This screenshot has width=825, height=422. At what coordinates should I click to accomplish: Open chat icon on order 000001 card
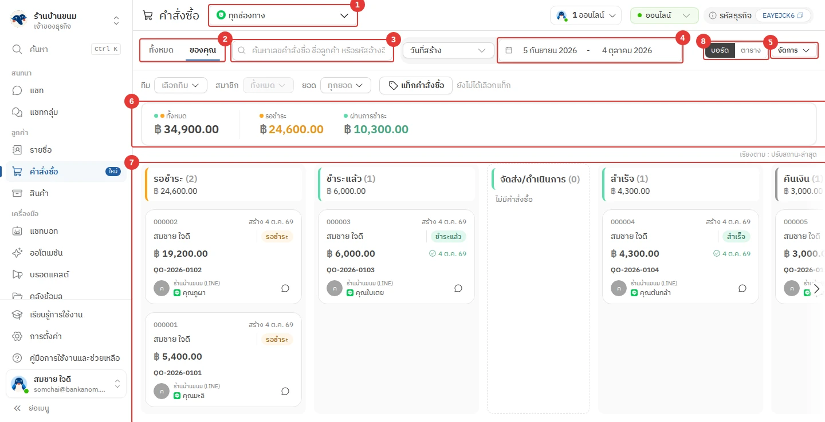click(x=285, y=391)
